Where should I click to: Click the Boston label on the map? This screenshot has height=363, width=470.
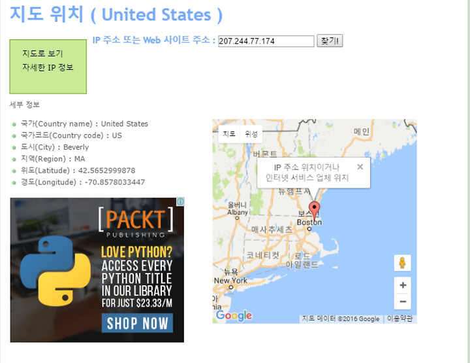point(309,222)
